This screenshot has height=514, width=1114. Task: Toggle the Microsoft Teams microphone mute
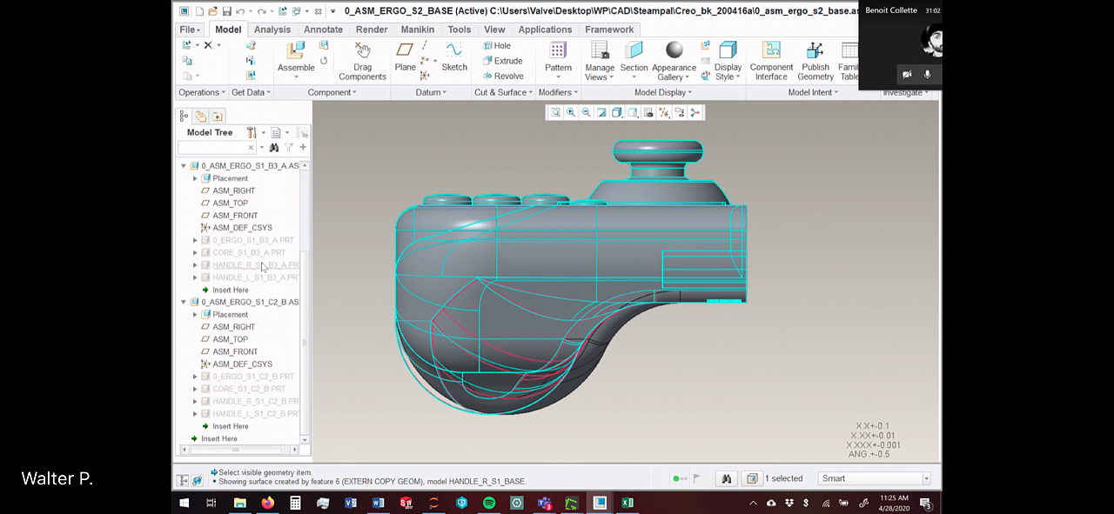pos(927,75)
